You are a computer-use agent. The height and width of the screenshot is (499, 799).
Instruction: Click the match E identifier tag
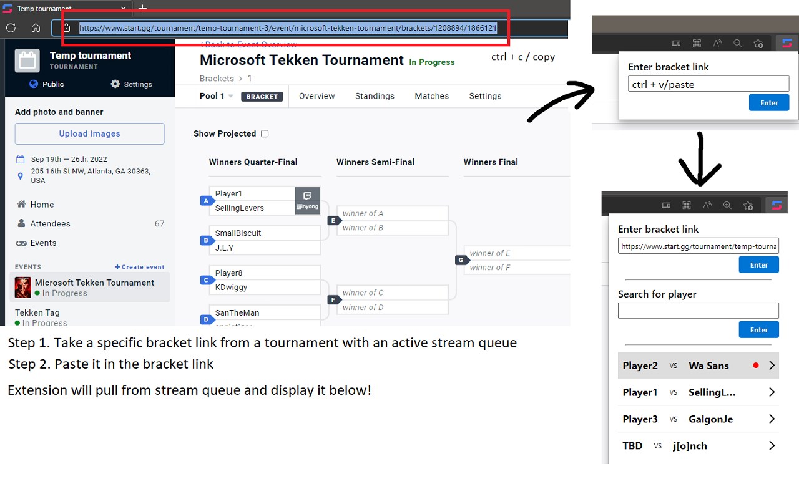pyautogui.click(x=334, y=220)
